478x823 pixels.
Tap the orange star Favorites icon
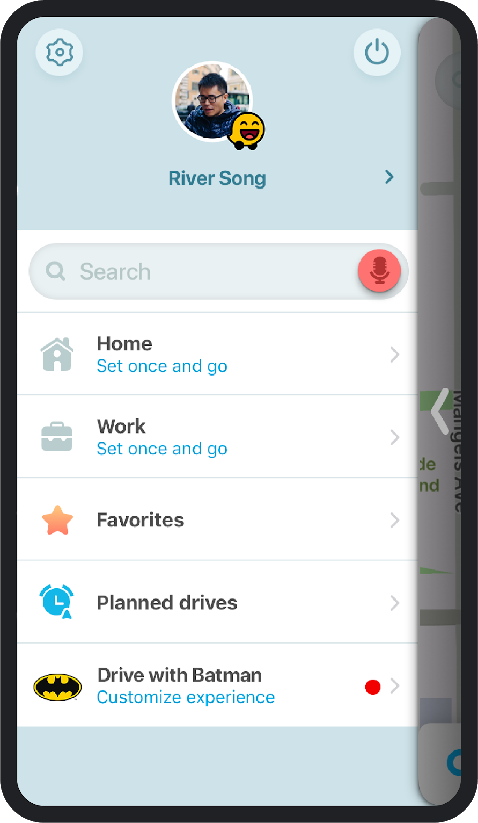pos(57,520)
